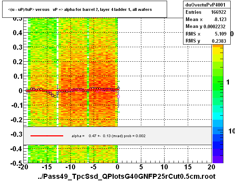235x181 pixels.
Task: Click the y-axis label 0.3
Action: coord(17,47)
